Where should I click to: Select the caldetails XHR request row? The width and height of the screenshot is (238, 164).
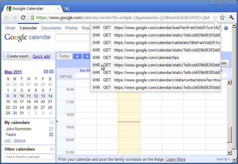click(x=155, y=42)
